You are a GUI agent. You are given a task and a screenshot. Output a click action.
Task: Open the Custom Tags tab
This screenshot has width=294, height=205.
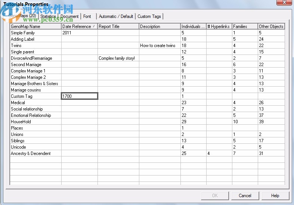(149, 16)
